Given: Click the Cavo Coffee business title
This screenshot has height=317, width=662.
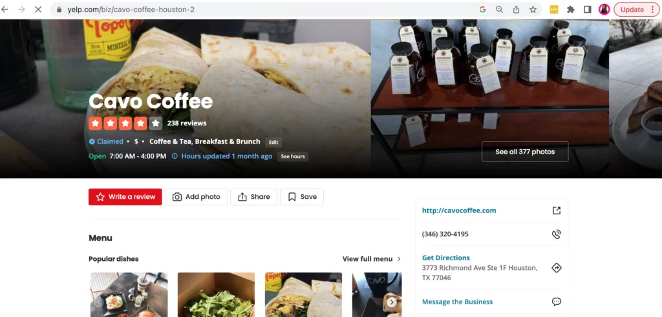Looking at the screenshot, I should (151, 101).
